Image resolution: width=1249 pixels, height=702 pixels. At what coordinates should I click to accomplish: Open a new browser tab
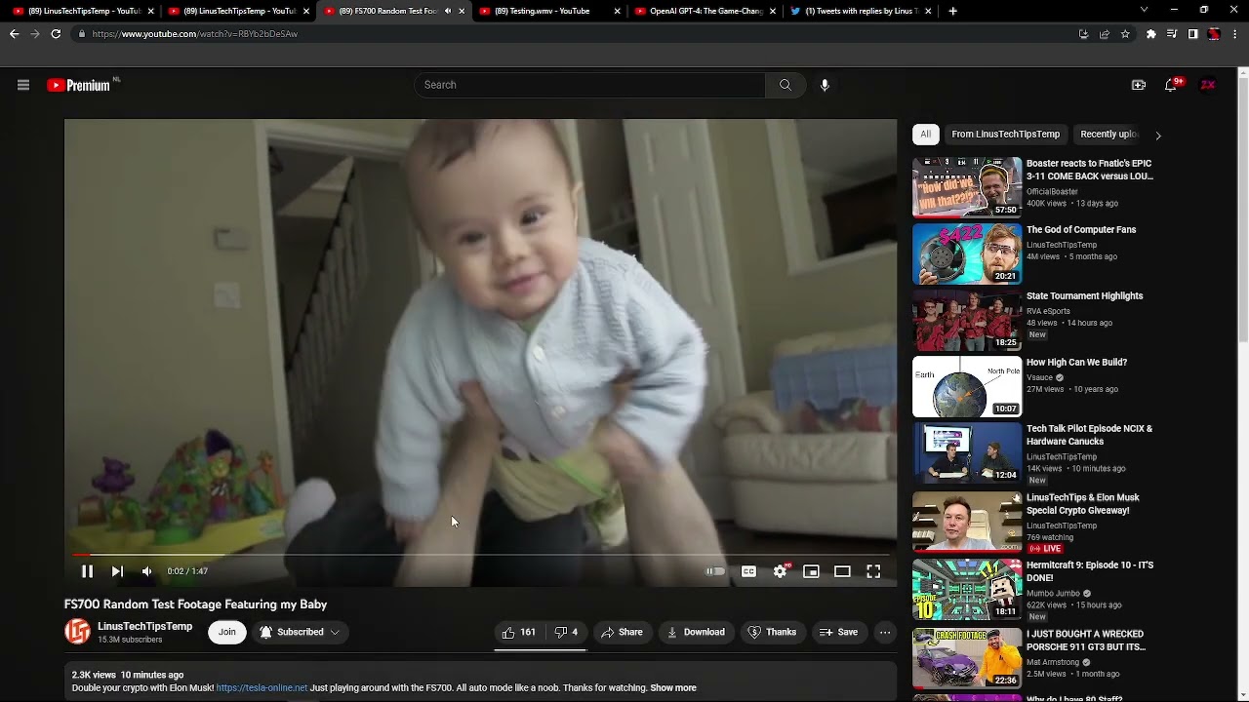click(x=952, y=11)
